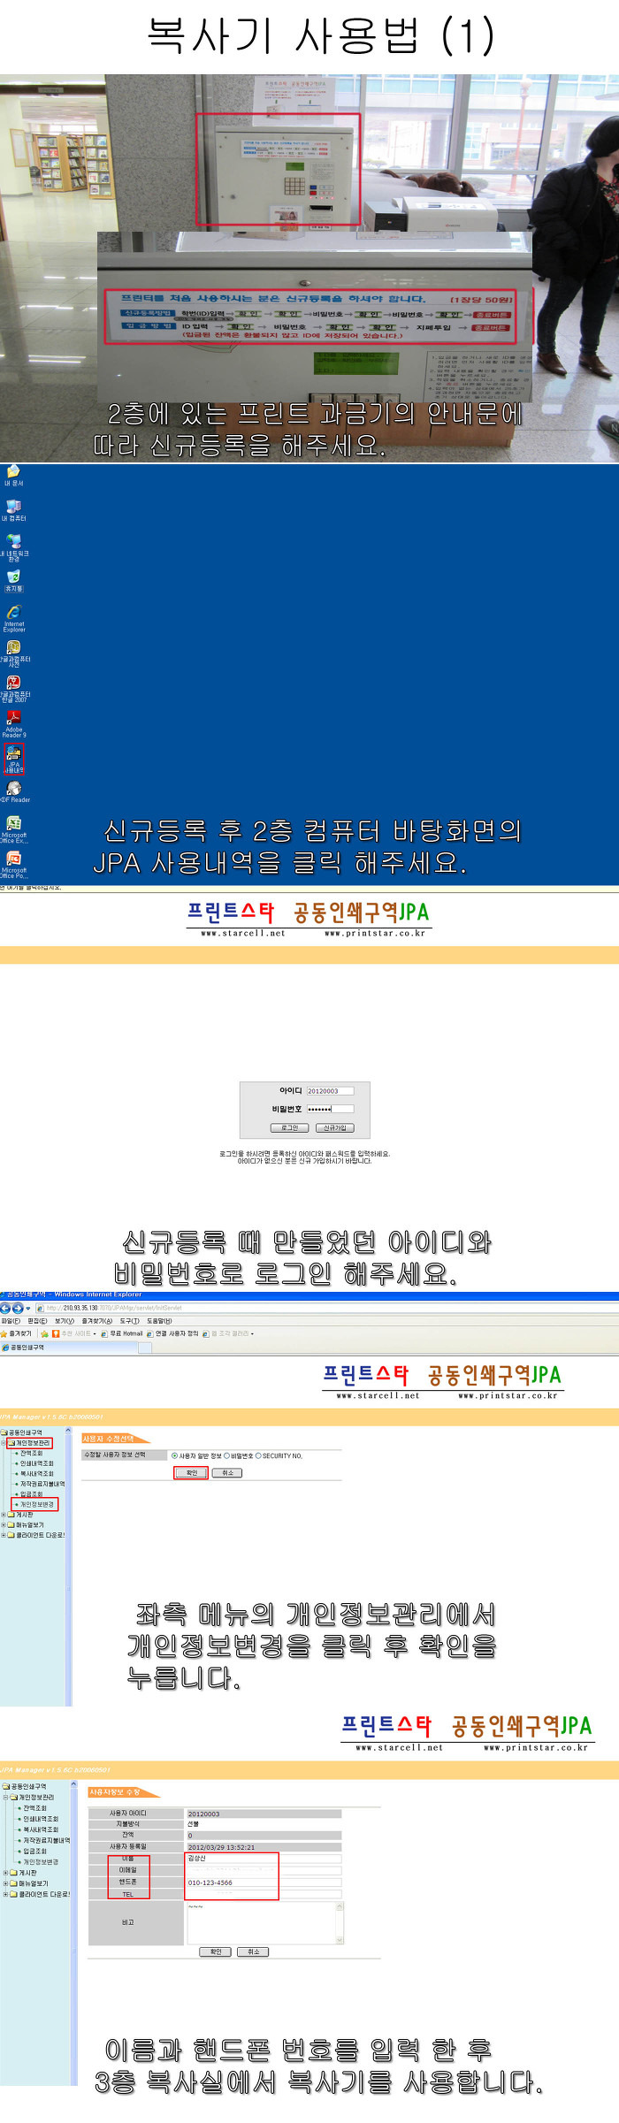619x2123 pixels.
Task: Open the 웹 조각 갤러리 dropdown
Action: pos(228,1333)
